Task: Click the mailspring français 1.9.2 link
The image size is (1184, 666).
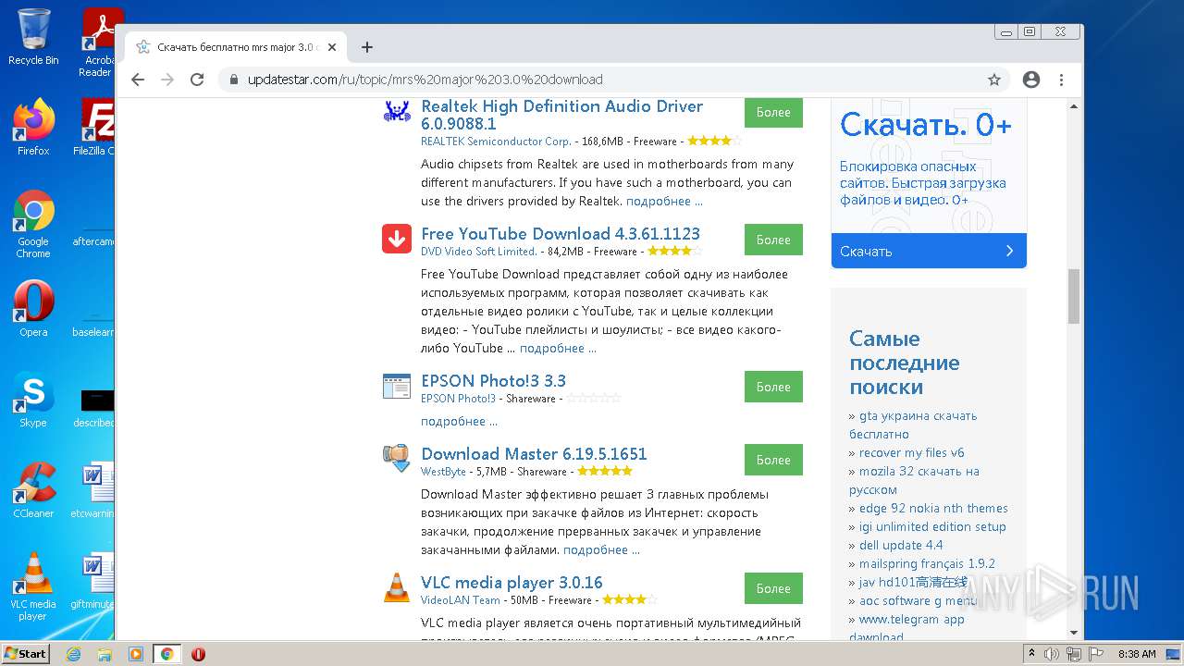Action: 927,564
